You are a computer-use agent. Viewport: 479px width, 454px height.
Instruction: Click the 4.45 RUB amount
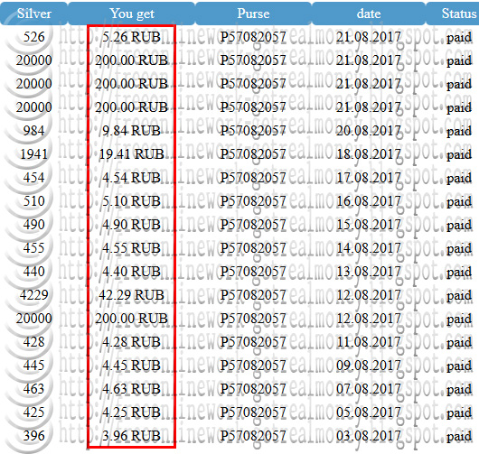pos(131,366)
